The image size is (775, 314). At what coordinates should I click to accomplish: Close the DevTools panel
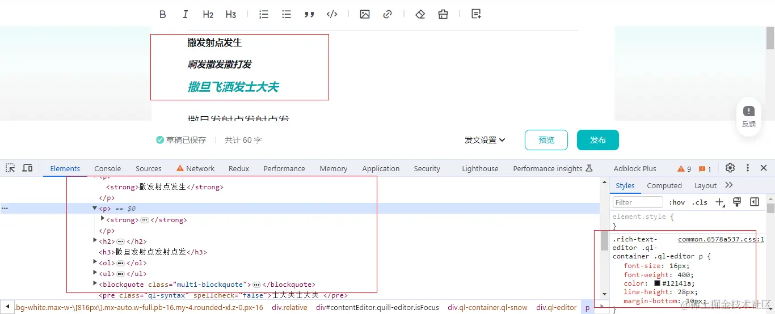coord(764,168)
